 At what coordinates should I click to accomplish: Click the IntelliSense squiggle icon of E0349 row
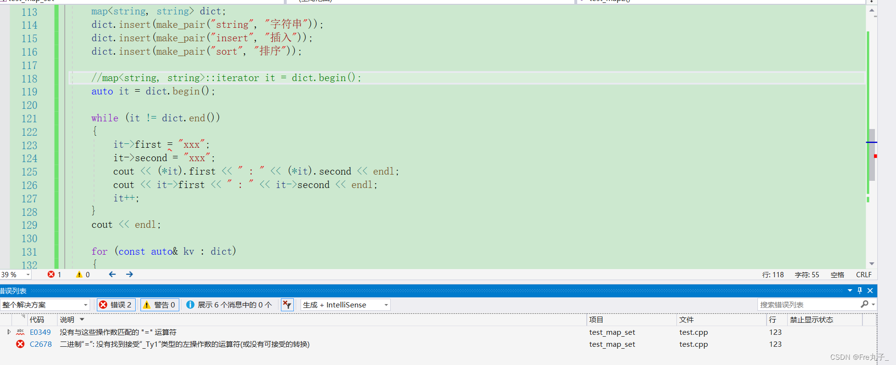coord(20,331)
